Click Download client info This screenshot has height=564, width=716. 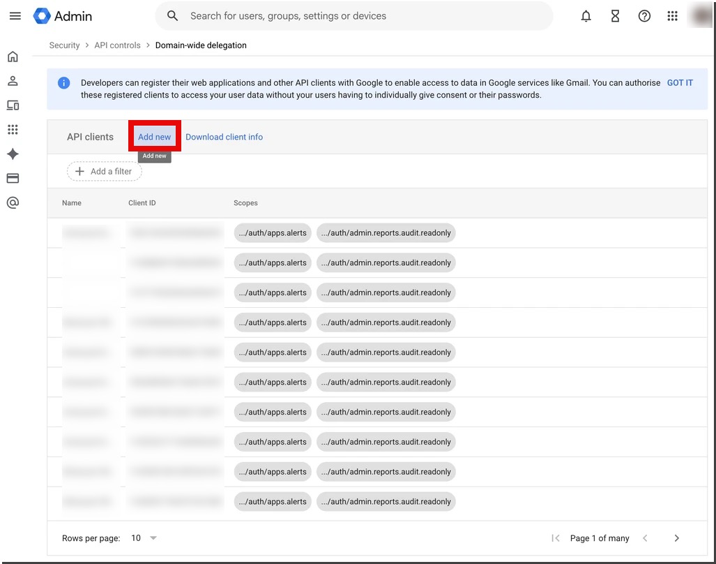[224, 137]
